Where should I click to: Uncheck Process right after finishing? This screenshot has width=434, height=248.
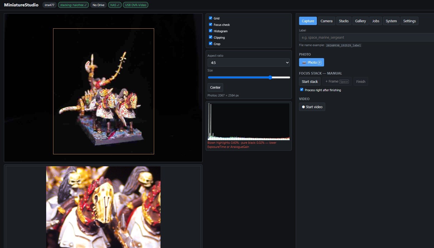(x=302, y=90)
